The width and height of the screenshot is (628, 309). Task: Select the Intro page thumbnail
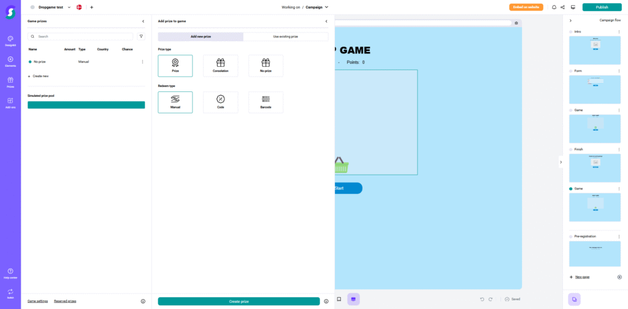(595, 50)
